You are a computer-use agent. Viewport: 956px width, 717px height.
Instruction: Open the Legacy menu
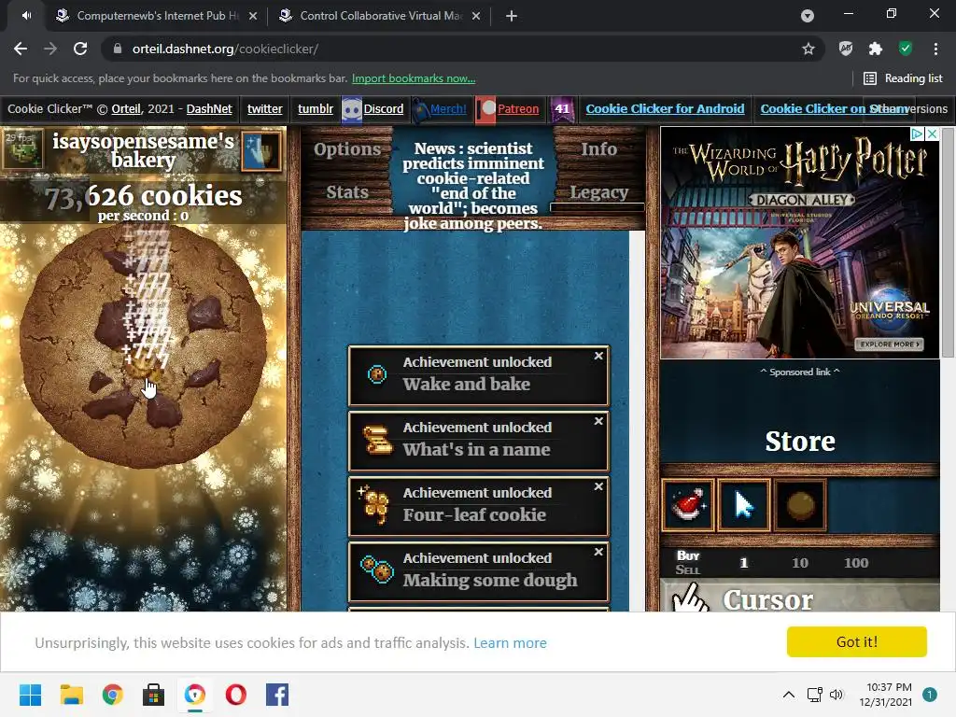click(598, 192)
